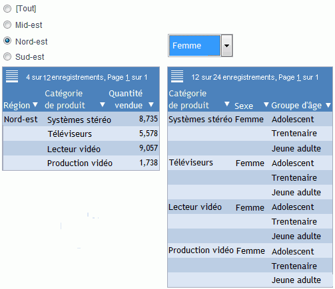
Task: Click page 1 link in the right table header
Action: [x=298, y=78]
